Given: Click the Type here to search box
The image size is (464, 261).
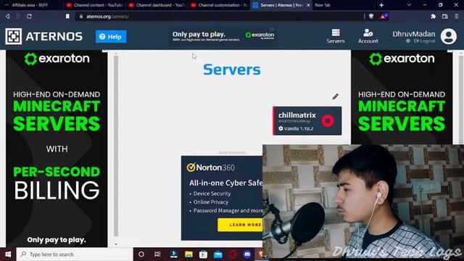Looking at the screenshot, I should click(75, 254).
